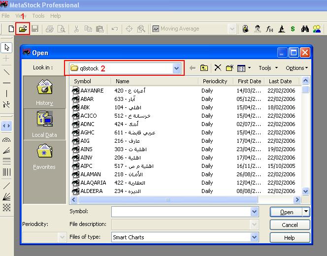
Task: Open the Help menu
Action: tap(56, 16)
